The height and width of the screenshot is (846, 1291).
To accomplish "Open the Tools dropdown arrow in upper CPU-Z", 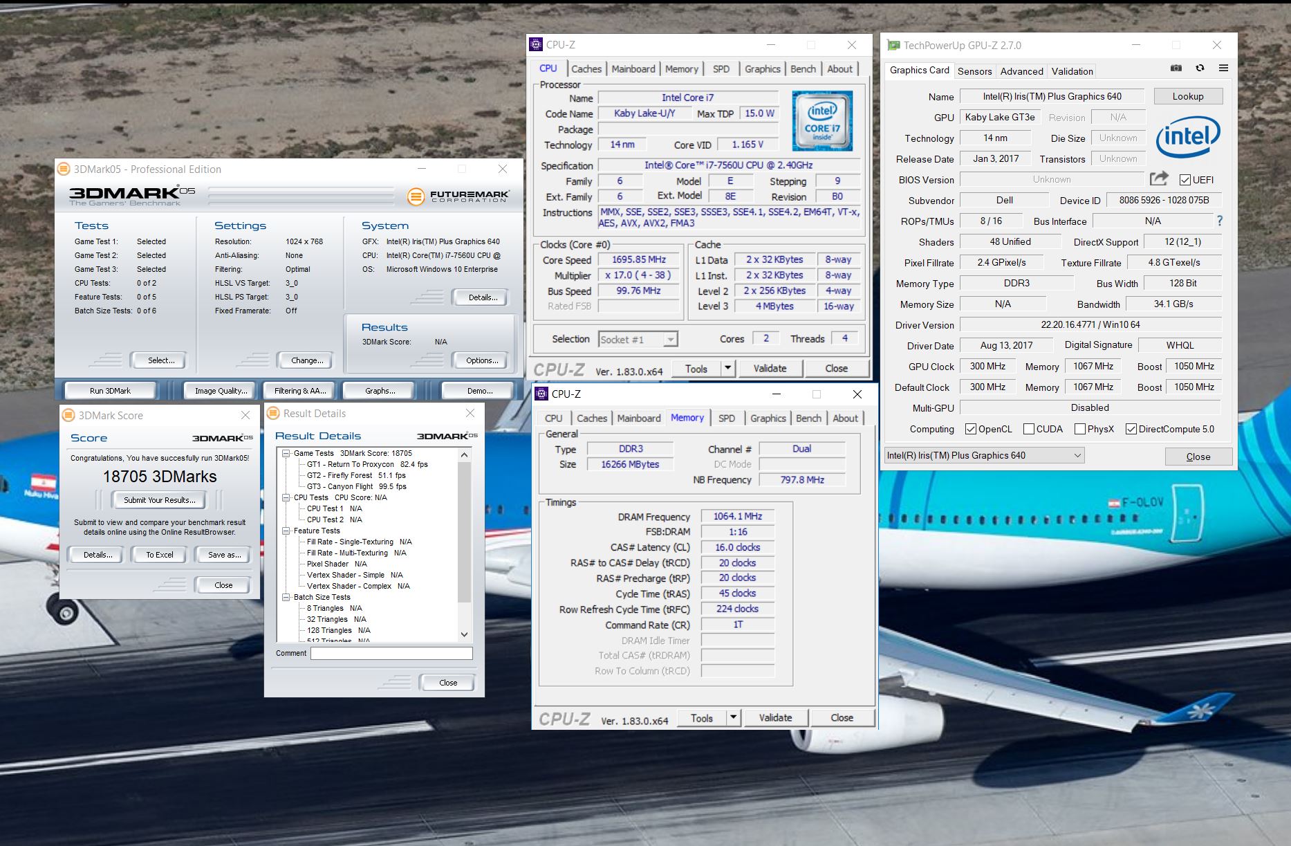I will [x=727, y=368].
